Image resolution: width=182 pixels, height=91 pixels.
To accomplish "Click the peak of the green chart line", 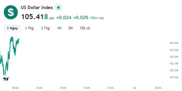I will click(11, 37).
